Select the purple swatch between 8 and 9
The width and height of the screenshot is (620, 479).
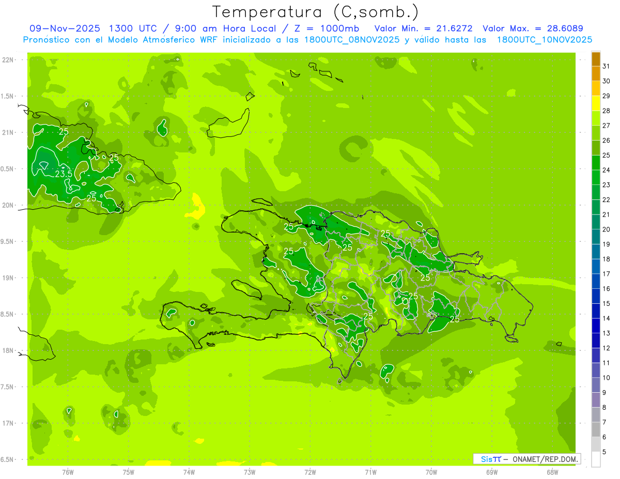[596, 400]
